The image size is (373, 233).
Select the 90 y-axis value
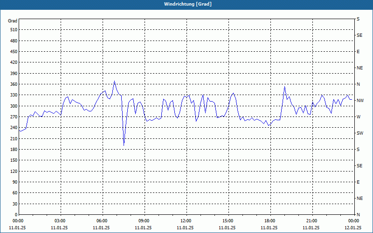click(x=15, y=182)
